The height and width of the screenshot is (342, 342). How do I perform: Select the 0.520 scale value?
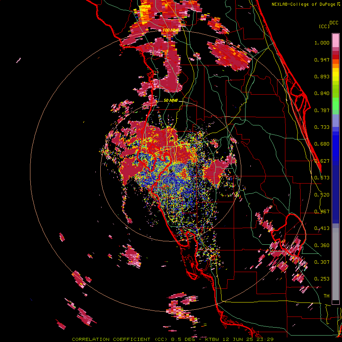[x=322, y=195]
